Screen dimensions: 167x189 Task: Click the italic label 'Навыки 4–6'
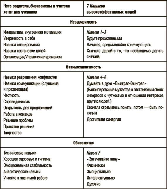click(96, 77)
